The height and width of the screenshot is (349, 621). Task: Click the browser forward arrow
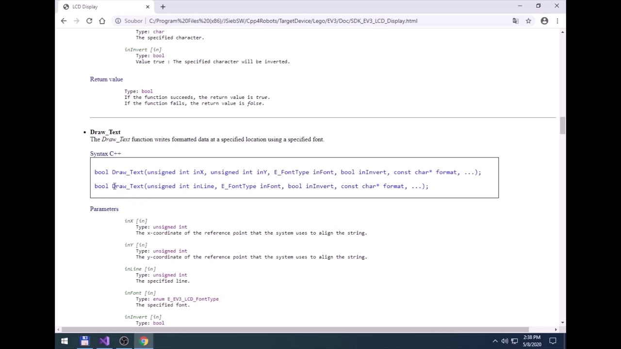[x=77, y=21]
